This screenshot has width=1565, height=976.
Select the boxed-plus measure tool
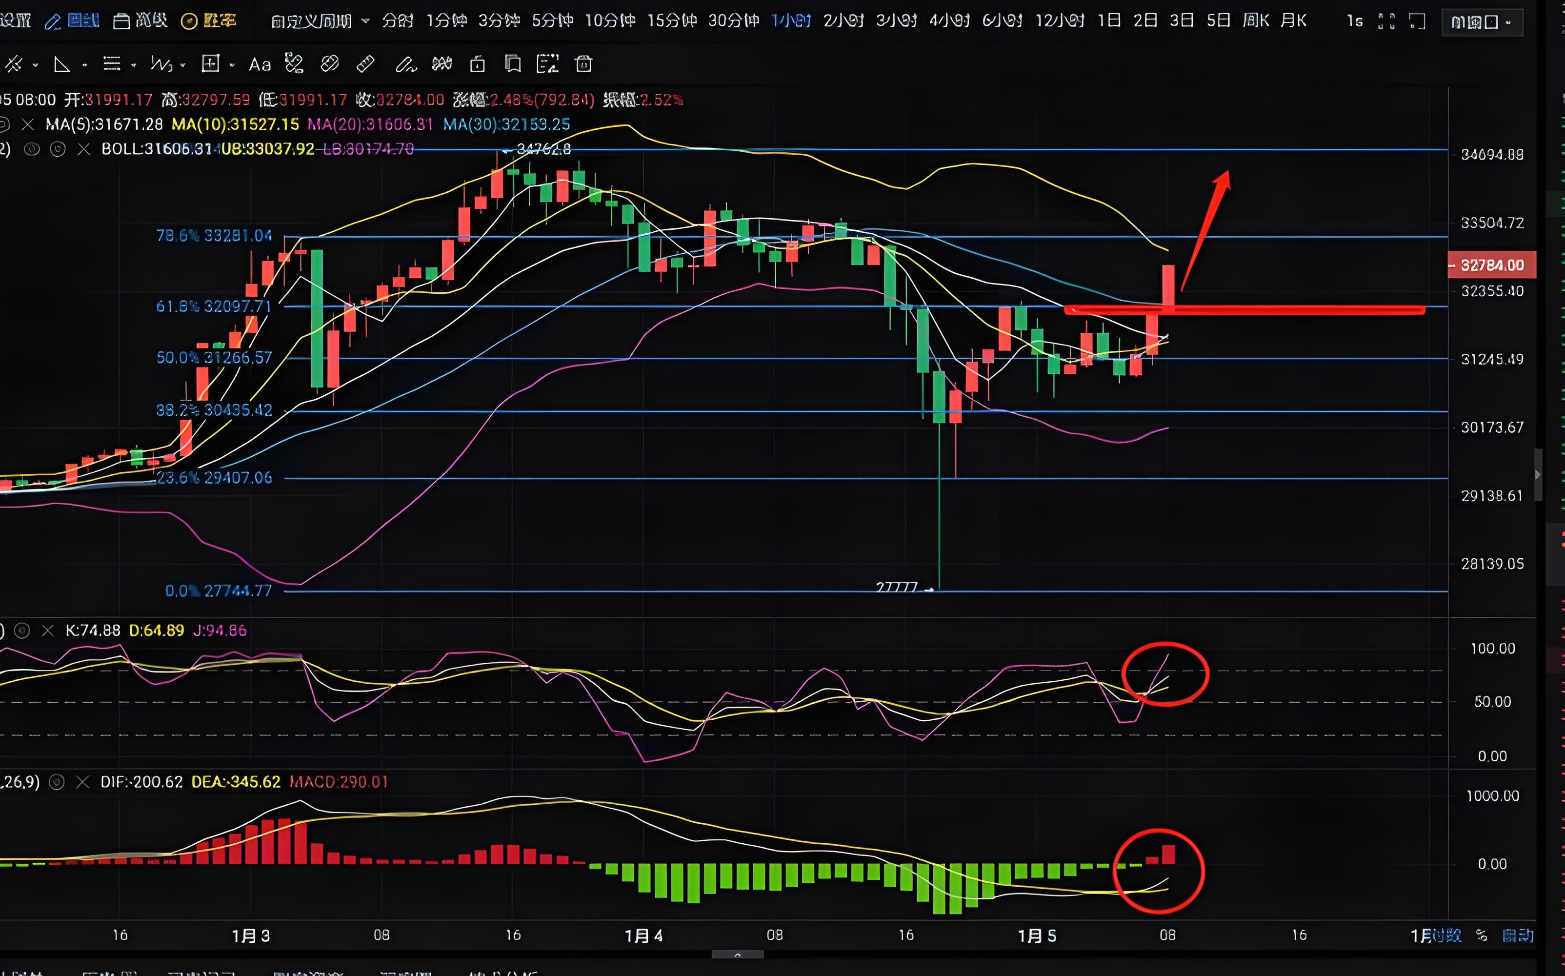[x=210, y=63]
